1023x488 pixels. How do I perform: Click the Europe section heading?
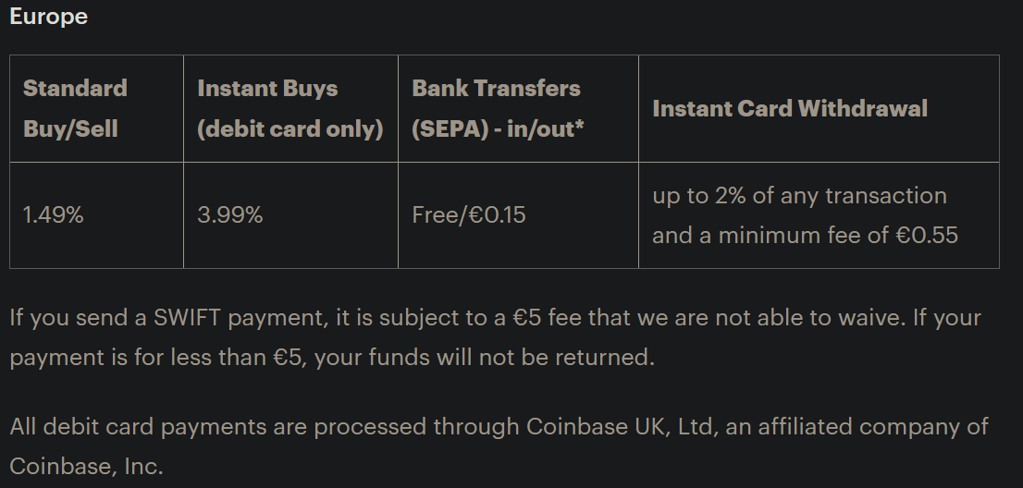[48, 17]
